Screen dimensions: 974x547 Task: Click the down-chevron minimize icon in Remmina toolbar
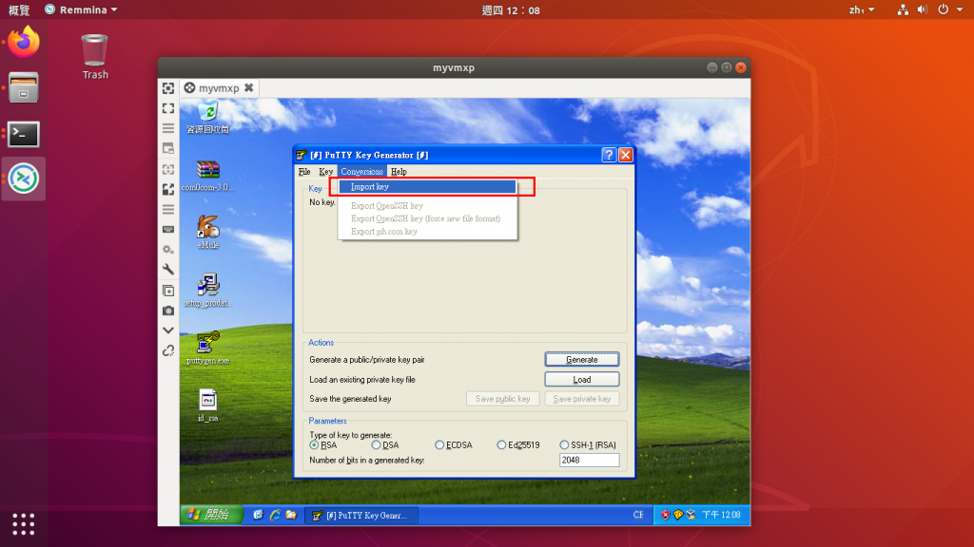tap(168, 330)
